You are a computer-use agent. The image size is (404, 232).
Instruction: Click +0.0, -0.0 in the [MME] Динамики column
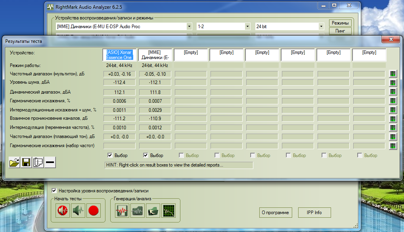tap(155, 136)
